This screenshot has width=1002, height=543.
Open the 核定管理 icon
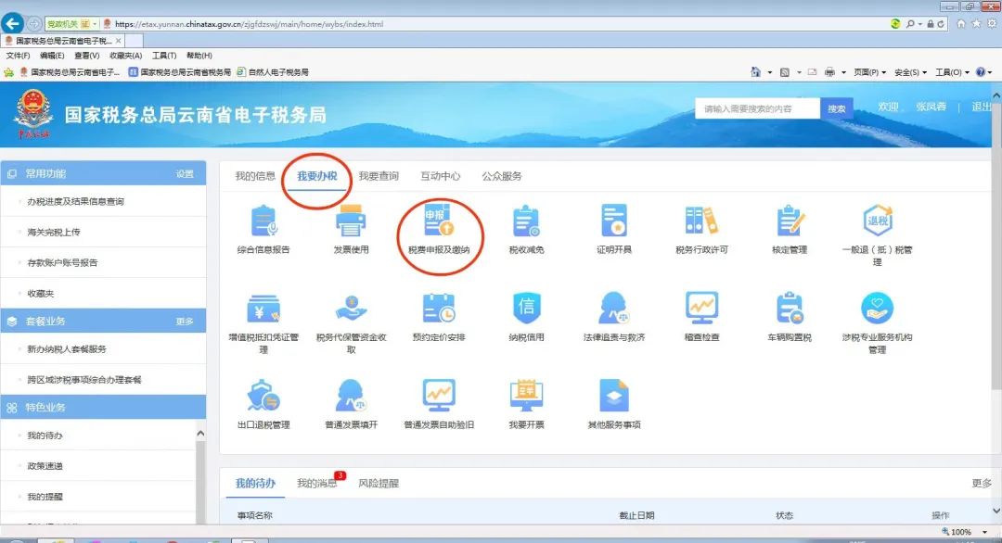[x=790, y=221]
